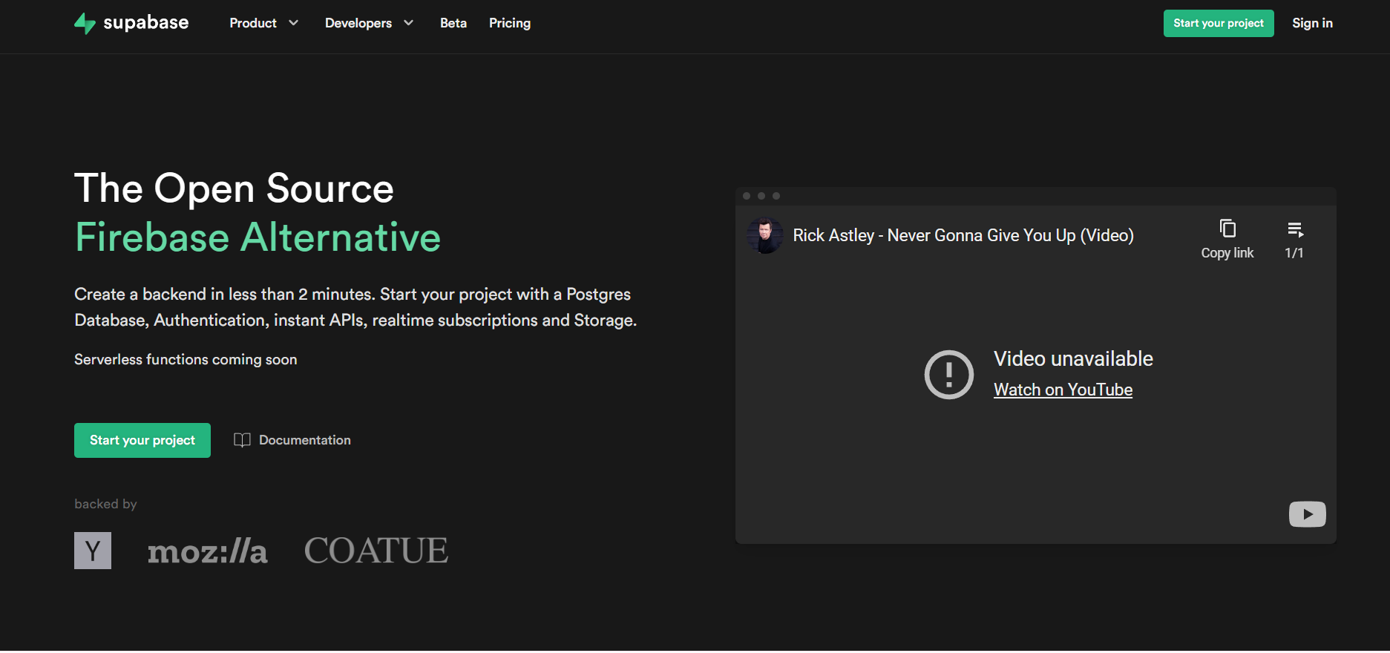Viewport: 1390px width, 653px height.
Task: Open the Pricing page
Action: [509, 23]
